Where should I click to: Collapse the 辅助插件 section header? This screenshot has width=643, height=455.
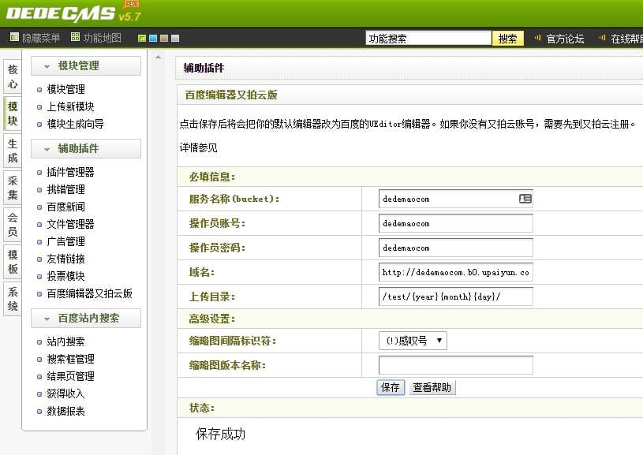point(86,148)
